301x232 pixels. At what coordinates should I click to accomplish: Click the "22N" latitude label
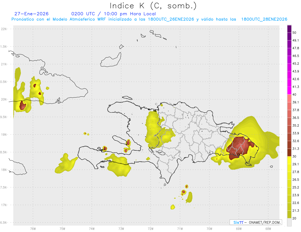pyautogui.click(x=4, y=29)
